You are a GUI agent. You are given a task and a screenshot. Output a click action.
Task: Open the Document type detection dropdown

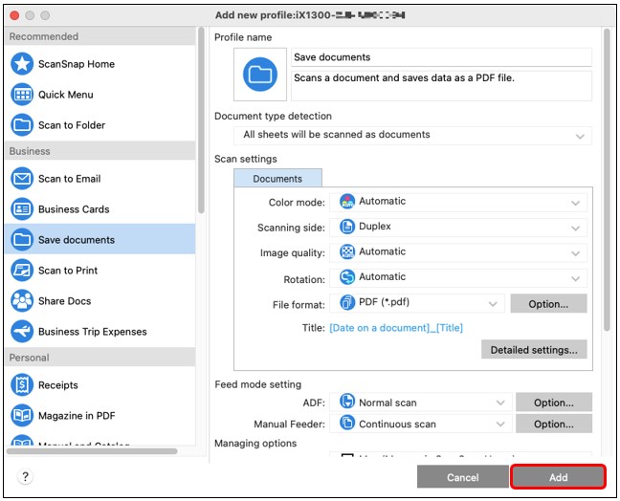click(x=412, y=135)
